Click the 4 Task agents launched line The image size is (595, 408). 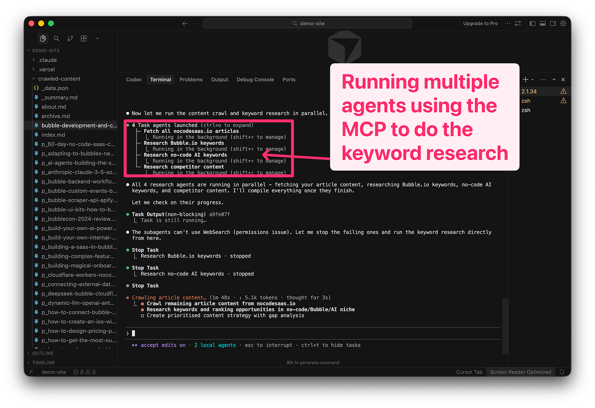[192, 126]
